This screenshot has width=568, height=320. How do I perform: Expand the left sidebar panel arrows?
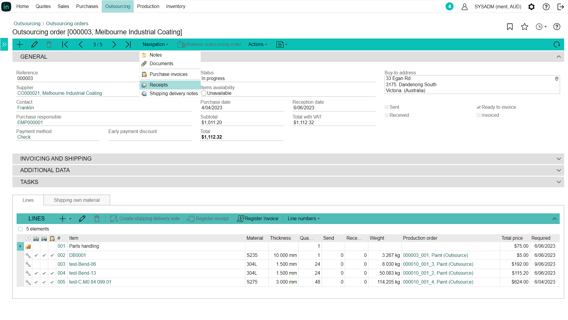pyautogui.click(x=4, y=44)
